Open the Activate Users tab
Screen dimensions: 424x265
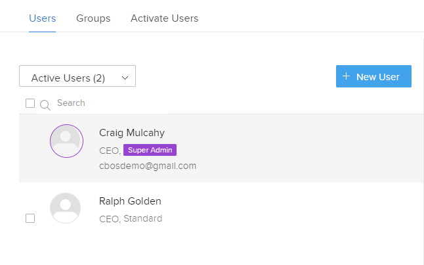(164, 18)
